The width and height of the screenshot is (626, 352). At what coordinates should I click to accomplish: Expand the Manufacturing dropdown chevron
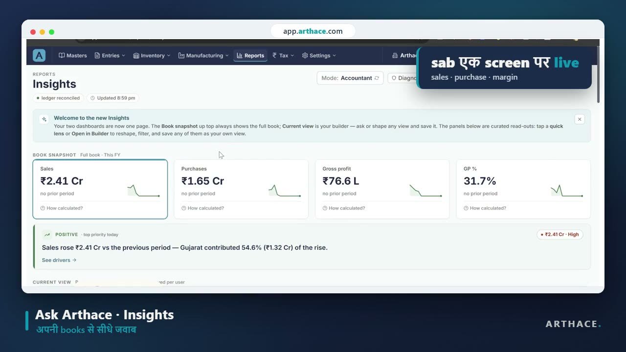[227, 56]
